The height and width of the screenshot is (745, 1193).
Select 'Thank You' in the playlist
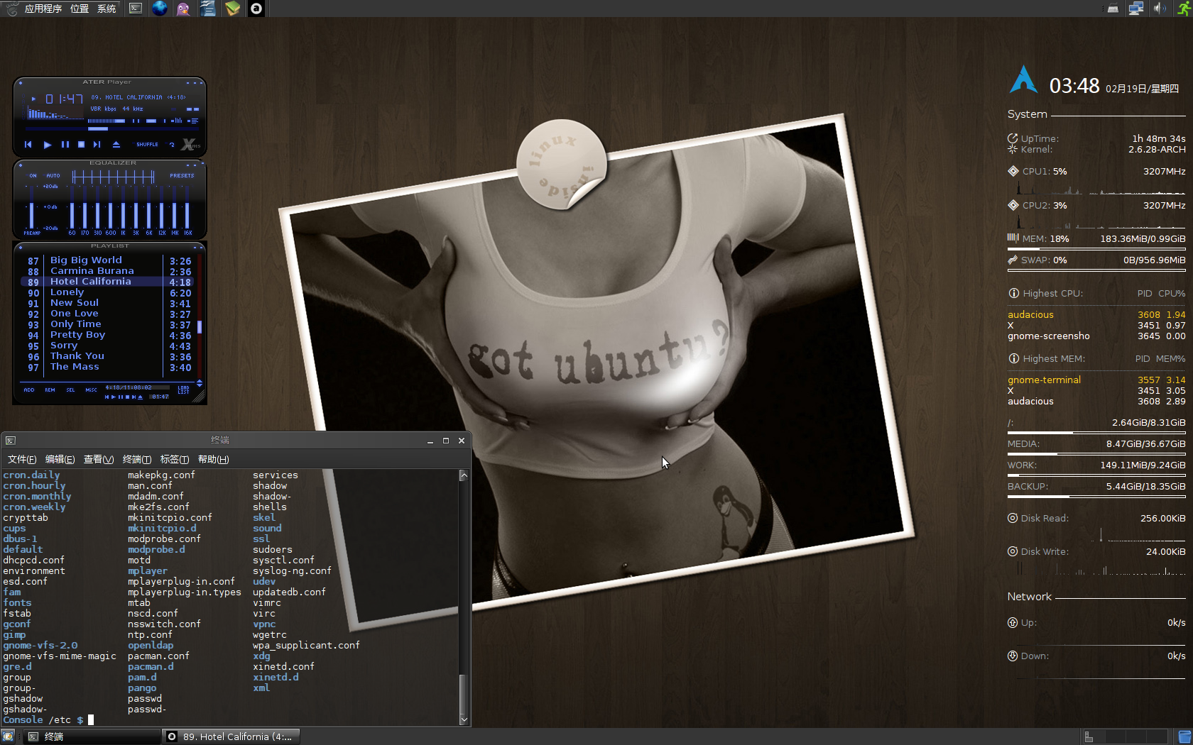(x=77, y=356)
